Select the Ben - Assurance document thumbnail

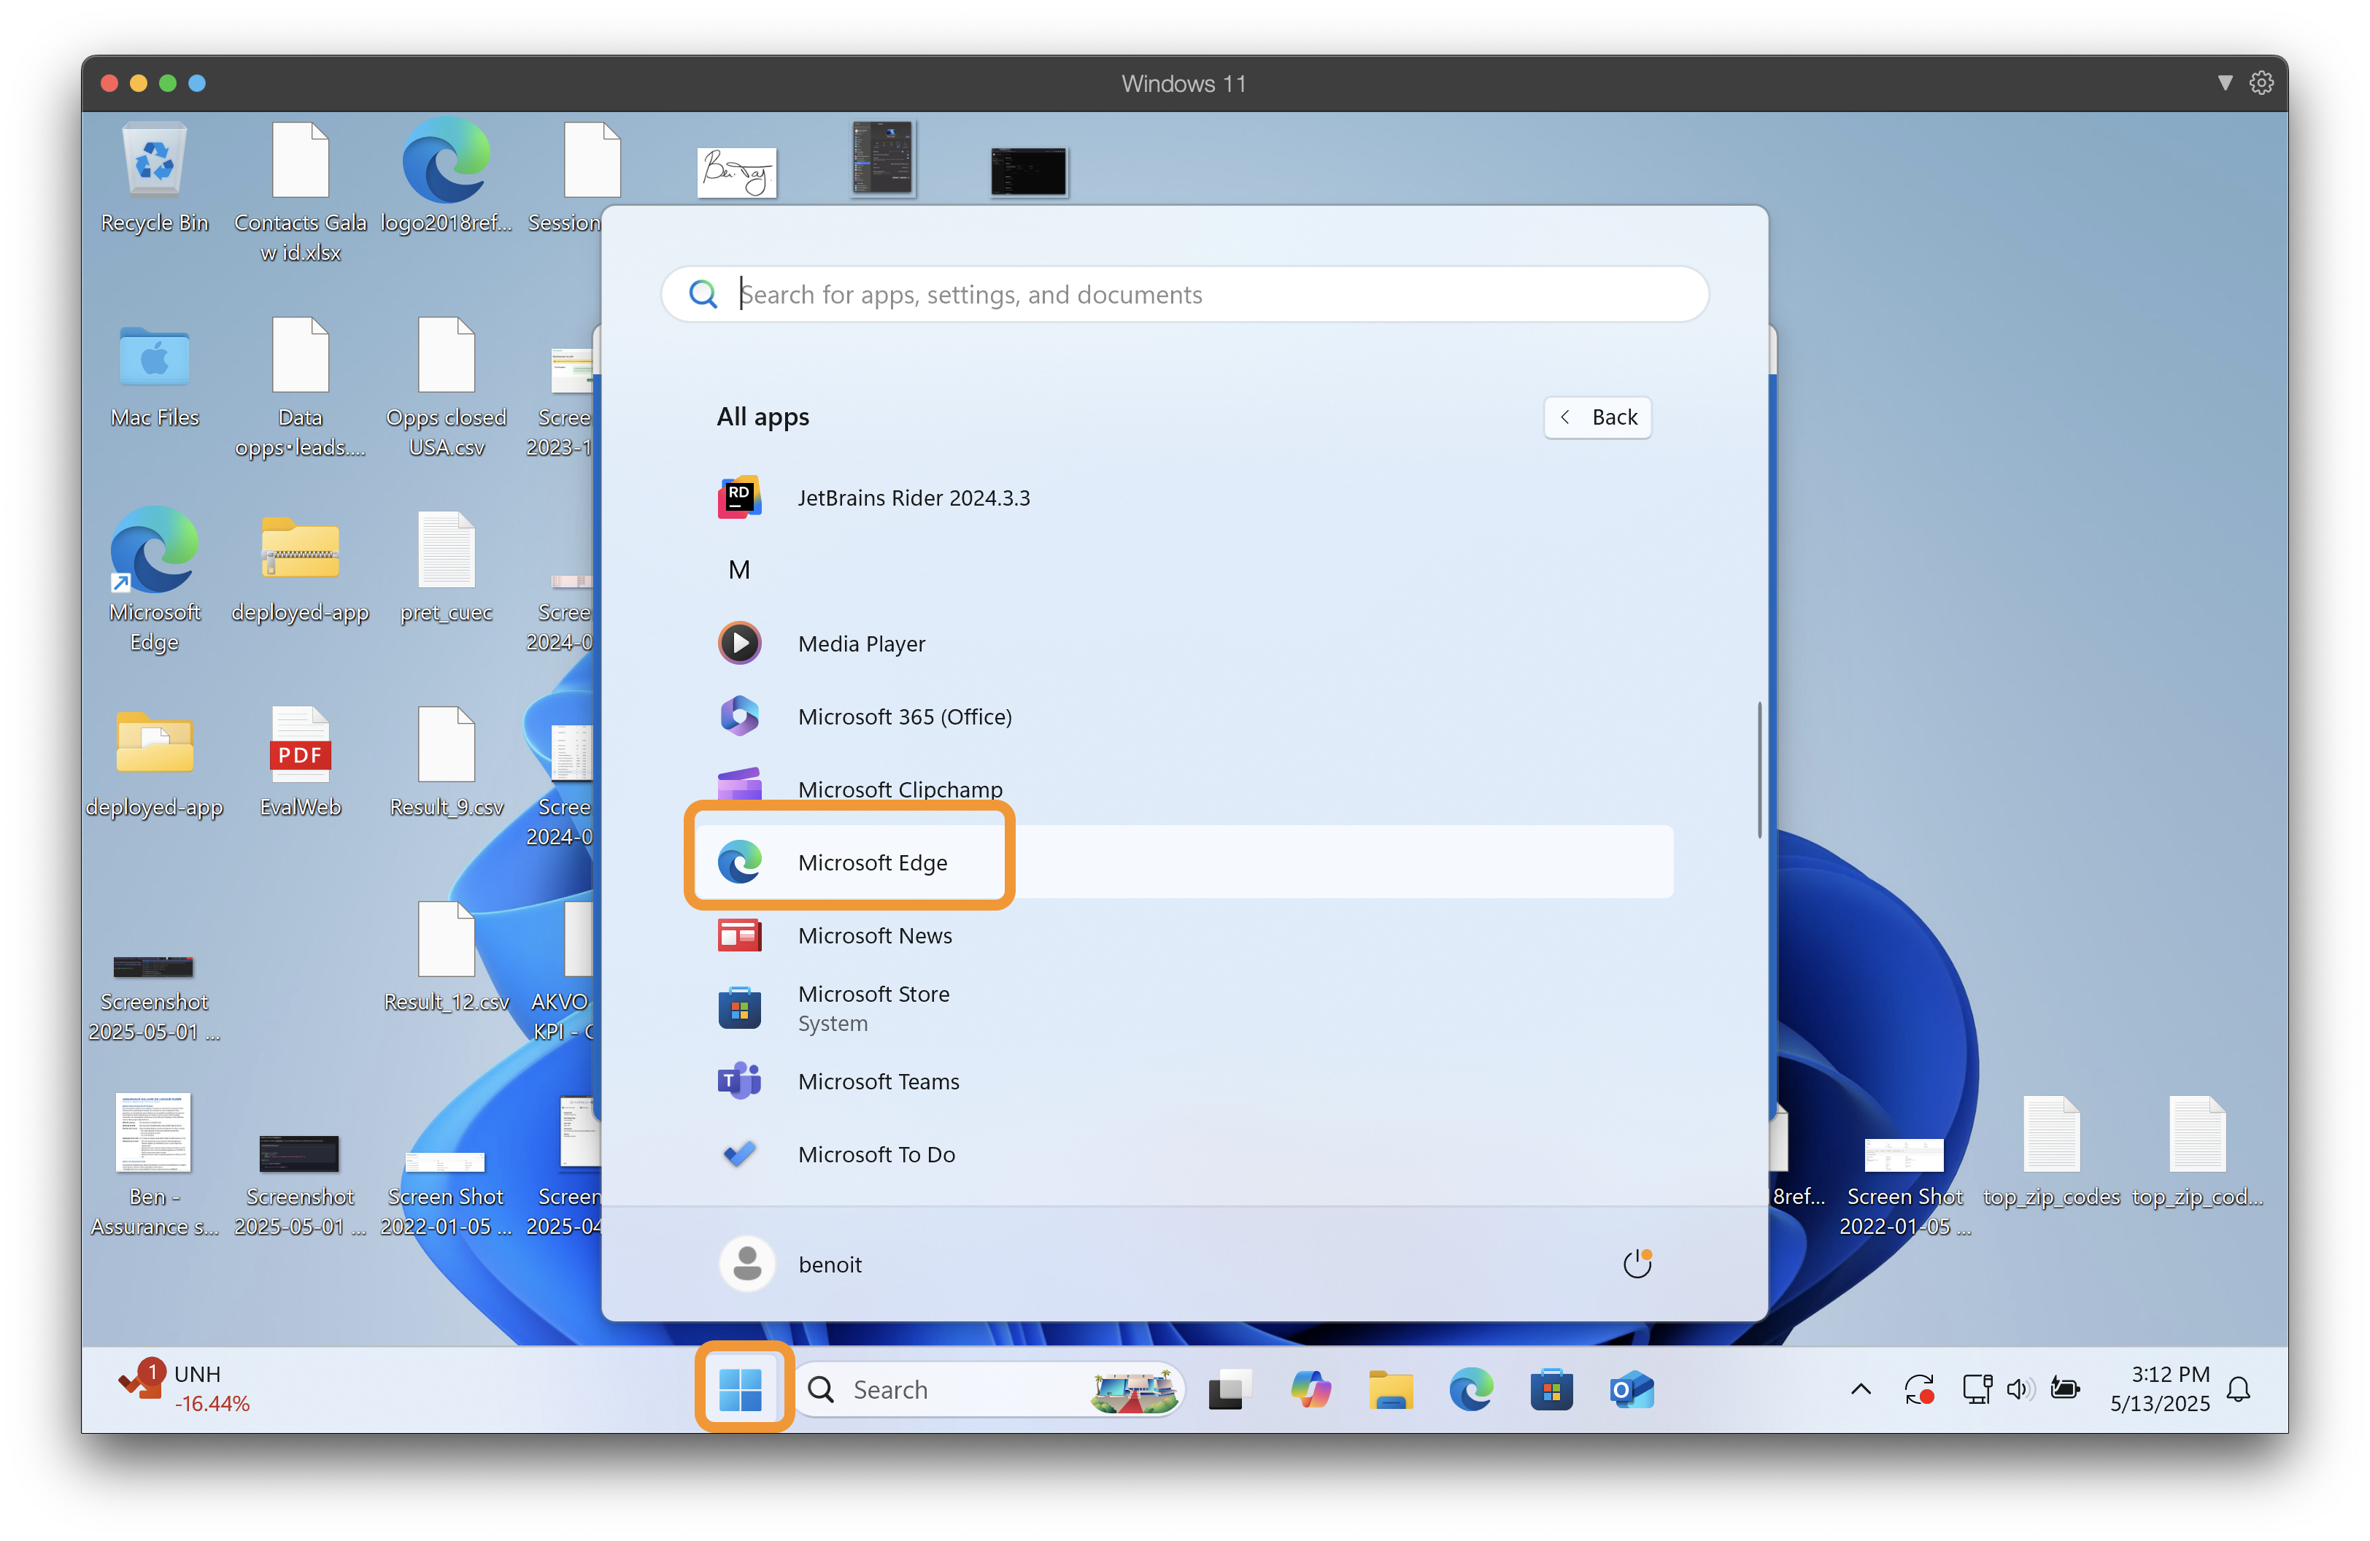(155, 1165)
